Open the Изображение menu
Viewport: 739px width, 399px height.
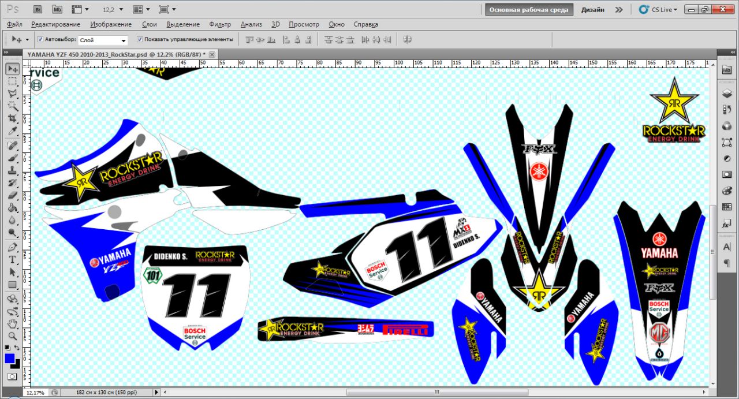click(111, 24)
